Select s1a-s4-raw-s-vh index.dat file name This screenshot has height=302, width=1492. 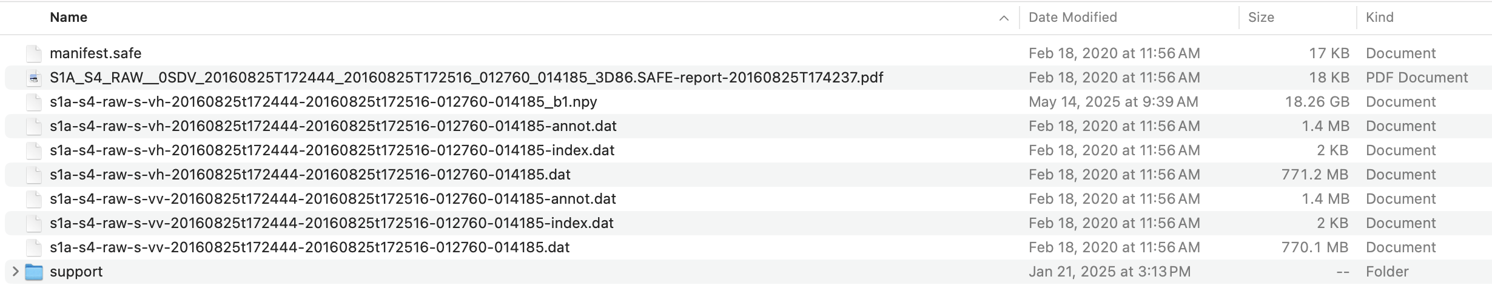(x=332, y=150)
